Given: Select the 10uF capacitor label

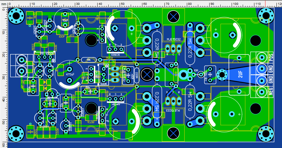Looking at the screenshot, I should click(65, 20).
